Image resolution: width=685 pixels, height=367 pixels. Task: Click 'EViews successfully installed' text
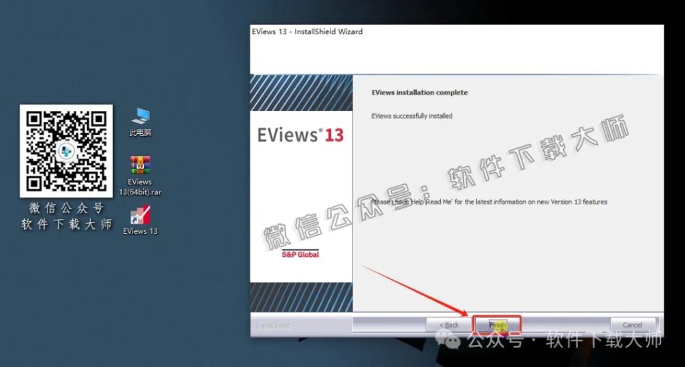click(412, 116)
